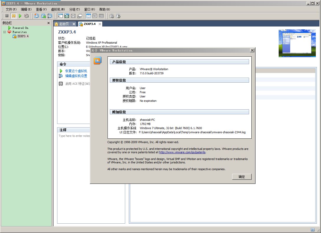This screenshot has height=233, width=321.
Task: Click the ZXXP3.4 heading in summary
Action: 67,32
